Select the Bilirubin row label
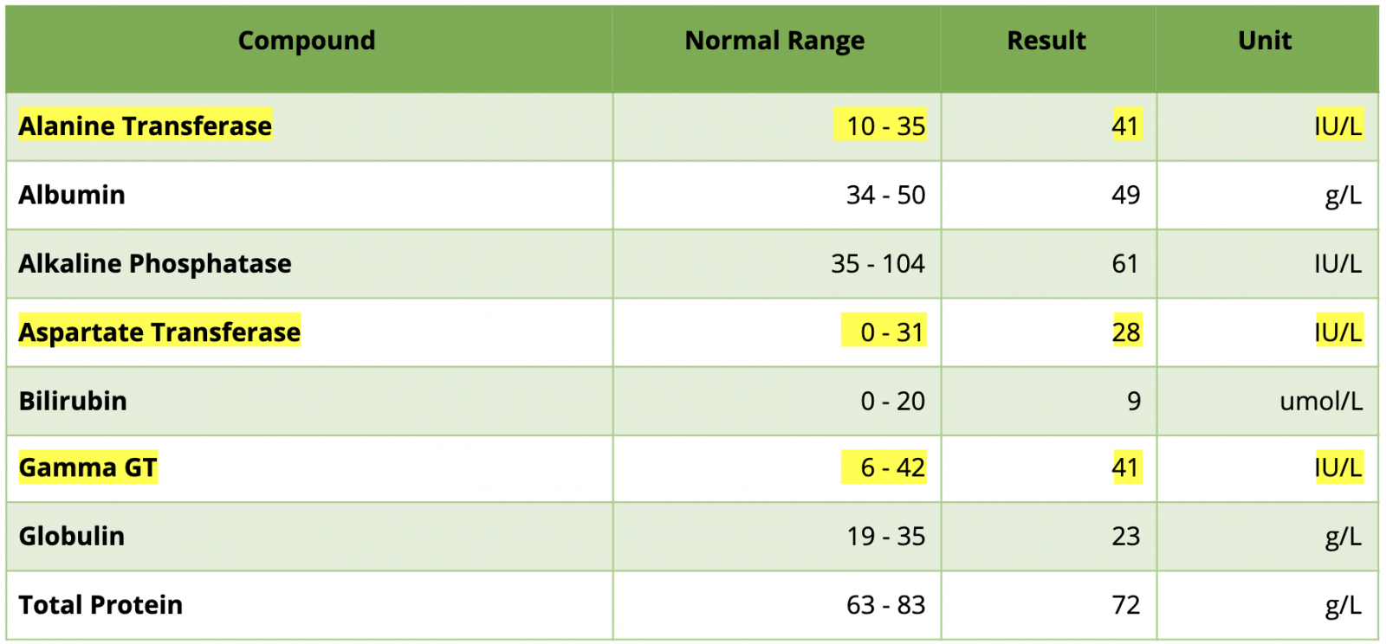This screenshot has height=644, width=1386. point(73,401)
